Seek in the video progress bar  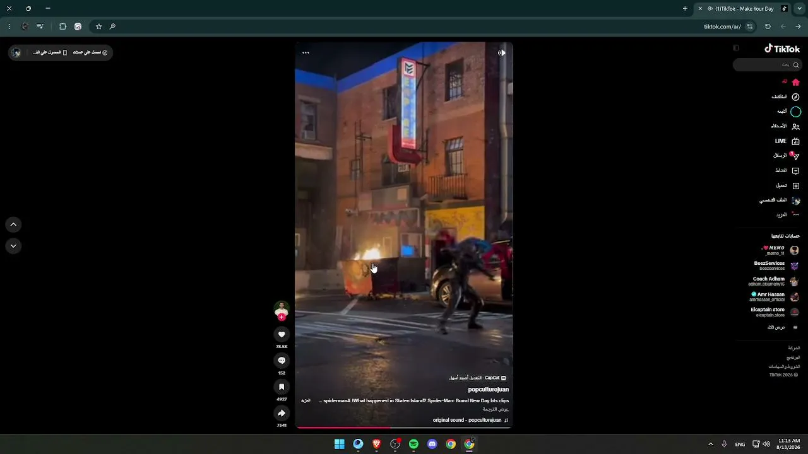pyautogui.click(x=404, y=428)
